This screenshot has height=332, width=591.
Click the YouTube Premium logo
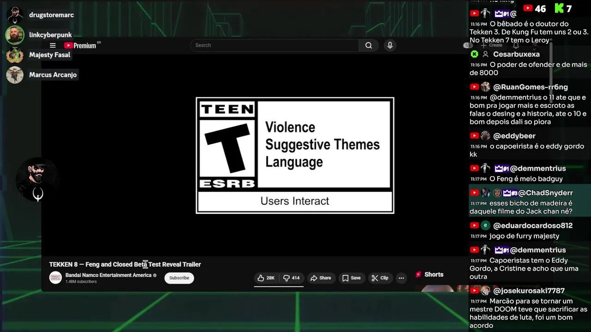(81, 45)
